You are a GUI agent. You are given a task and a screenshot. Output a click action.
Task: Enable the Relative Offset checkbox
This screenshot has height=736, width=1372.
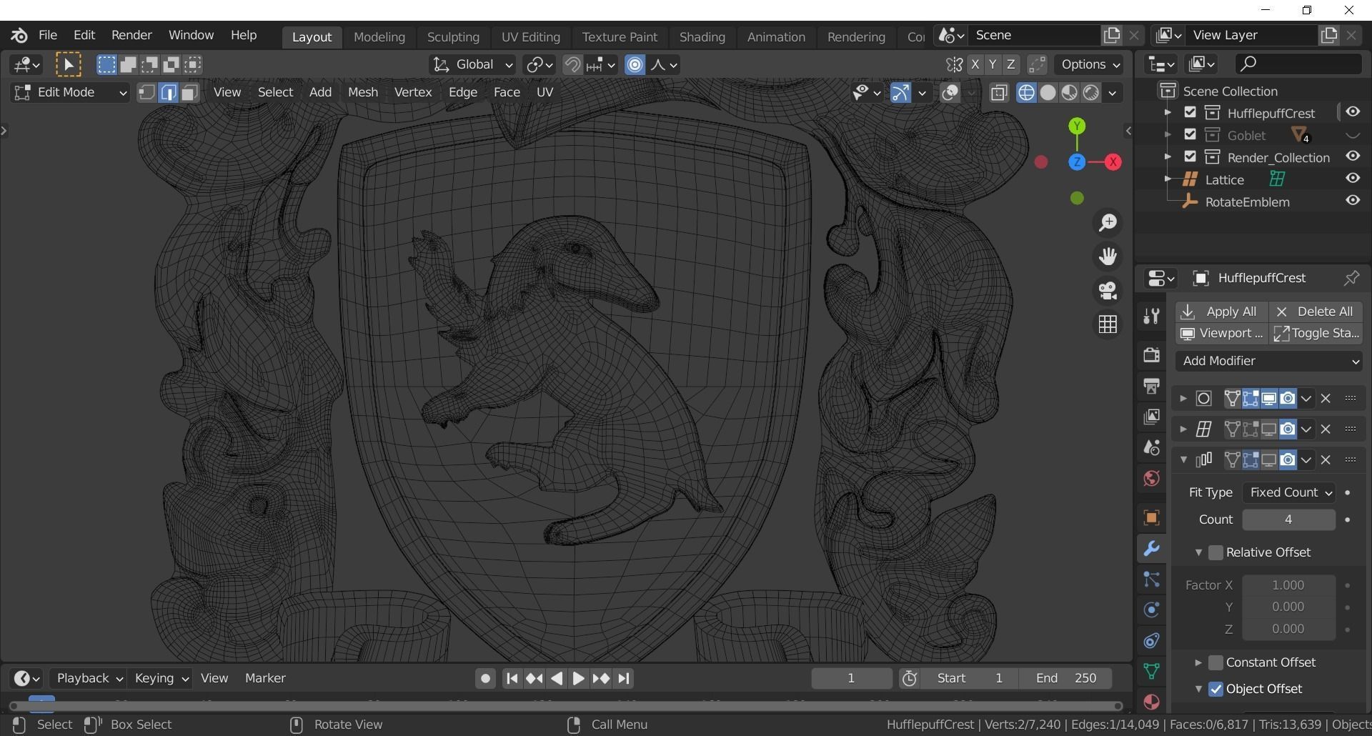tap(1216, 552)
